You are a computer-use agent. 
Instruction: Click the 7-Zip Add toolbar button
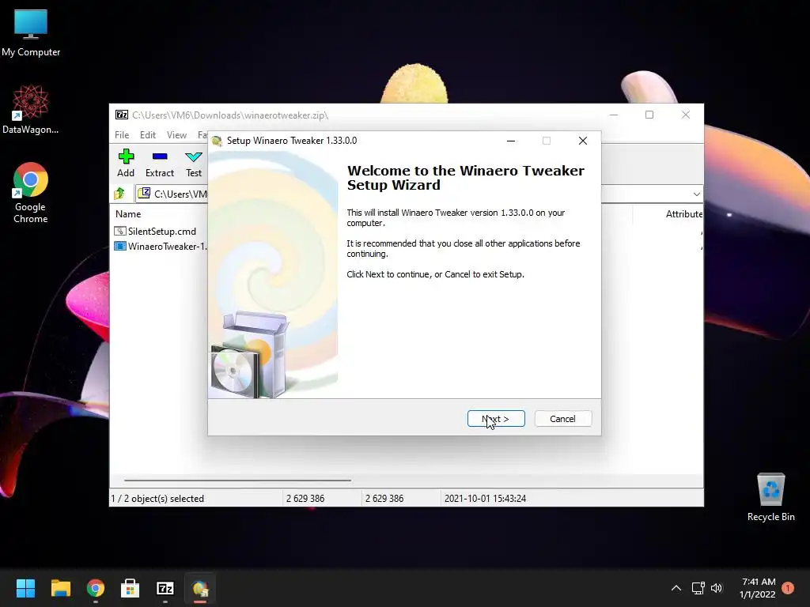coord(126,163)
